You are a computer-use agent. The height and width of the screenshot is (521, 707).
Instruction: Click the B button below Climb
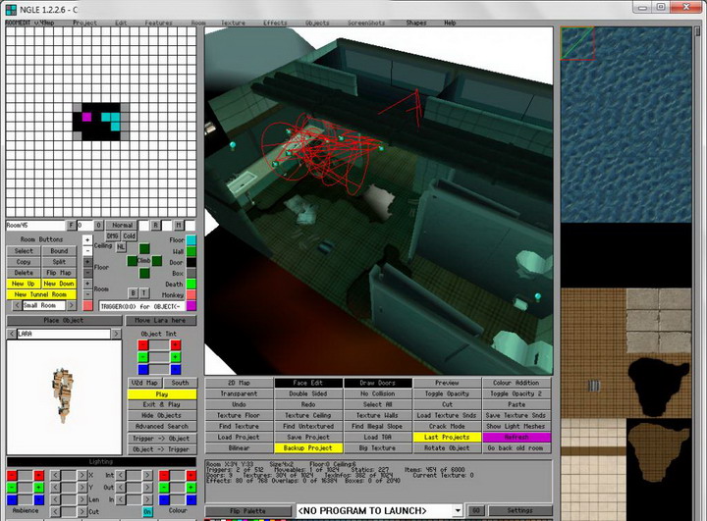tap(133, 293)
